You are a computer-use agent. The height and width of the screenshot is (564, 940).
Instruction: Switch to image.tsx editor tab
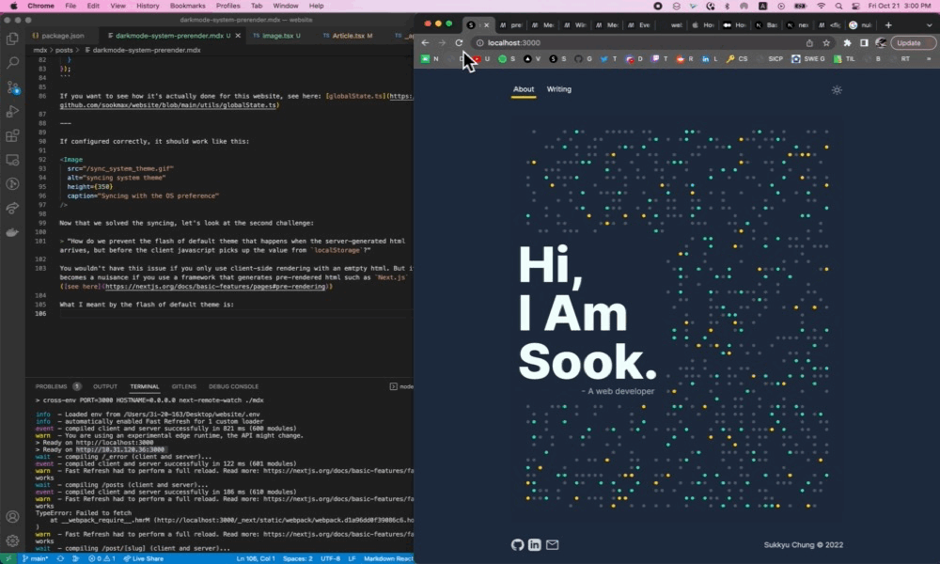(276, 36)
